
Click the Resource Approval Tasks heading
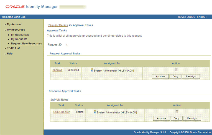(65, 91)
